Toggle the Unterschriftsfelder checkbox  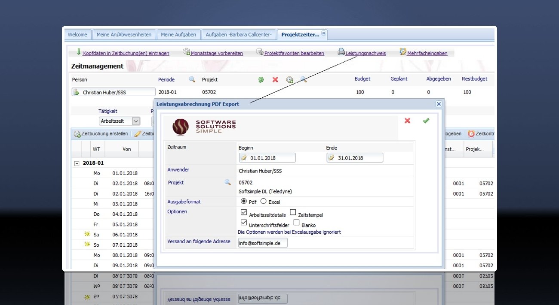tap(244, 223)
